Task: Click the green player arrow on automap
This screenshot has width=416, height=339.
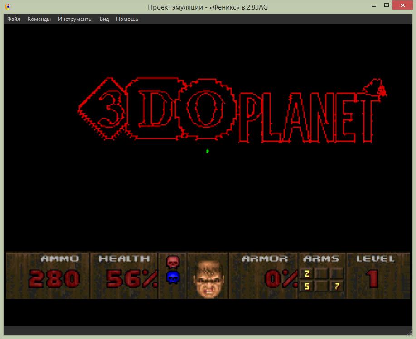Action: (x=208, y=151)
